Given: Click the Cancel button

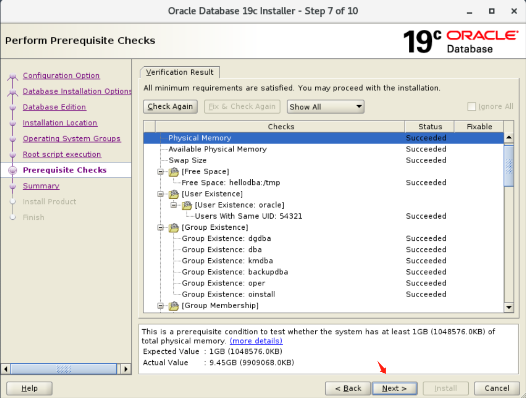Looking at the screenshot, I should point(497,389).
